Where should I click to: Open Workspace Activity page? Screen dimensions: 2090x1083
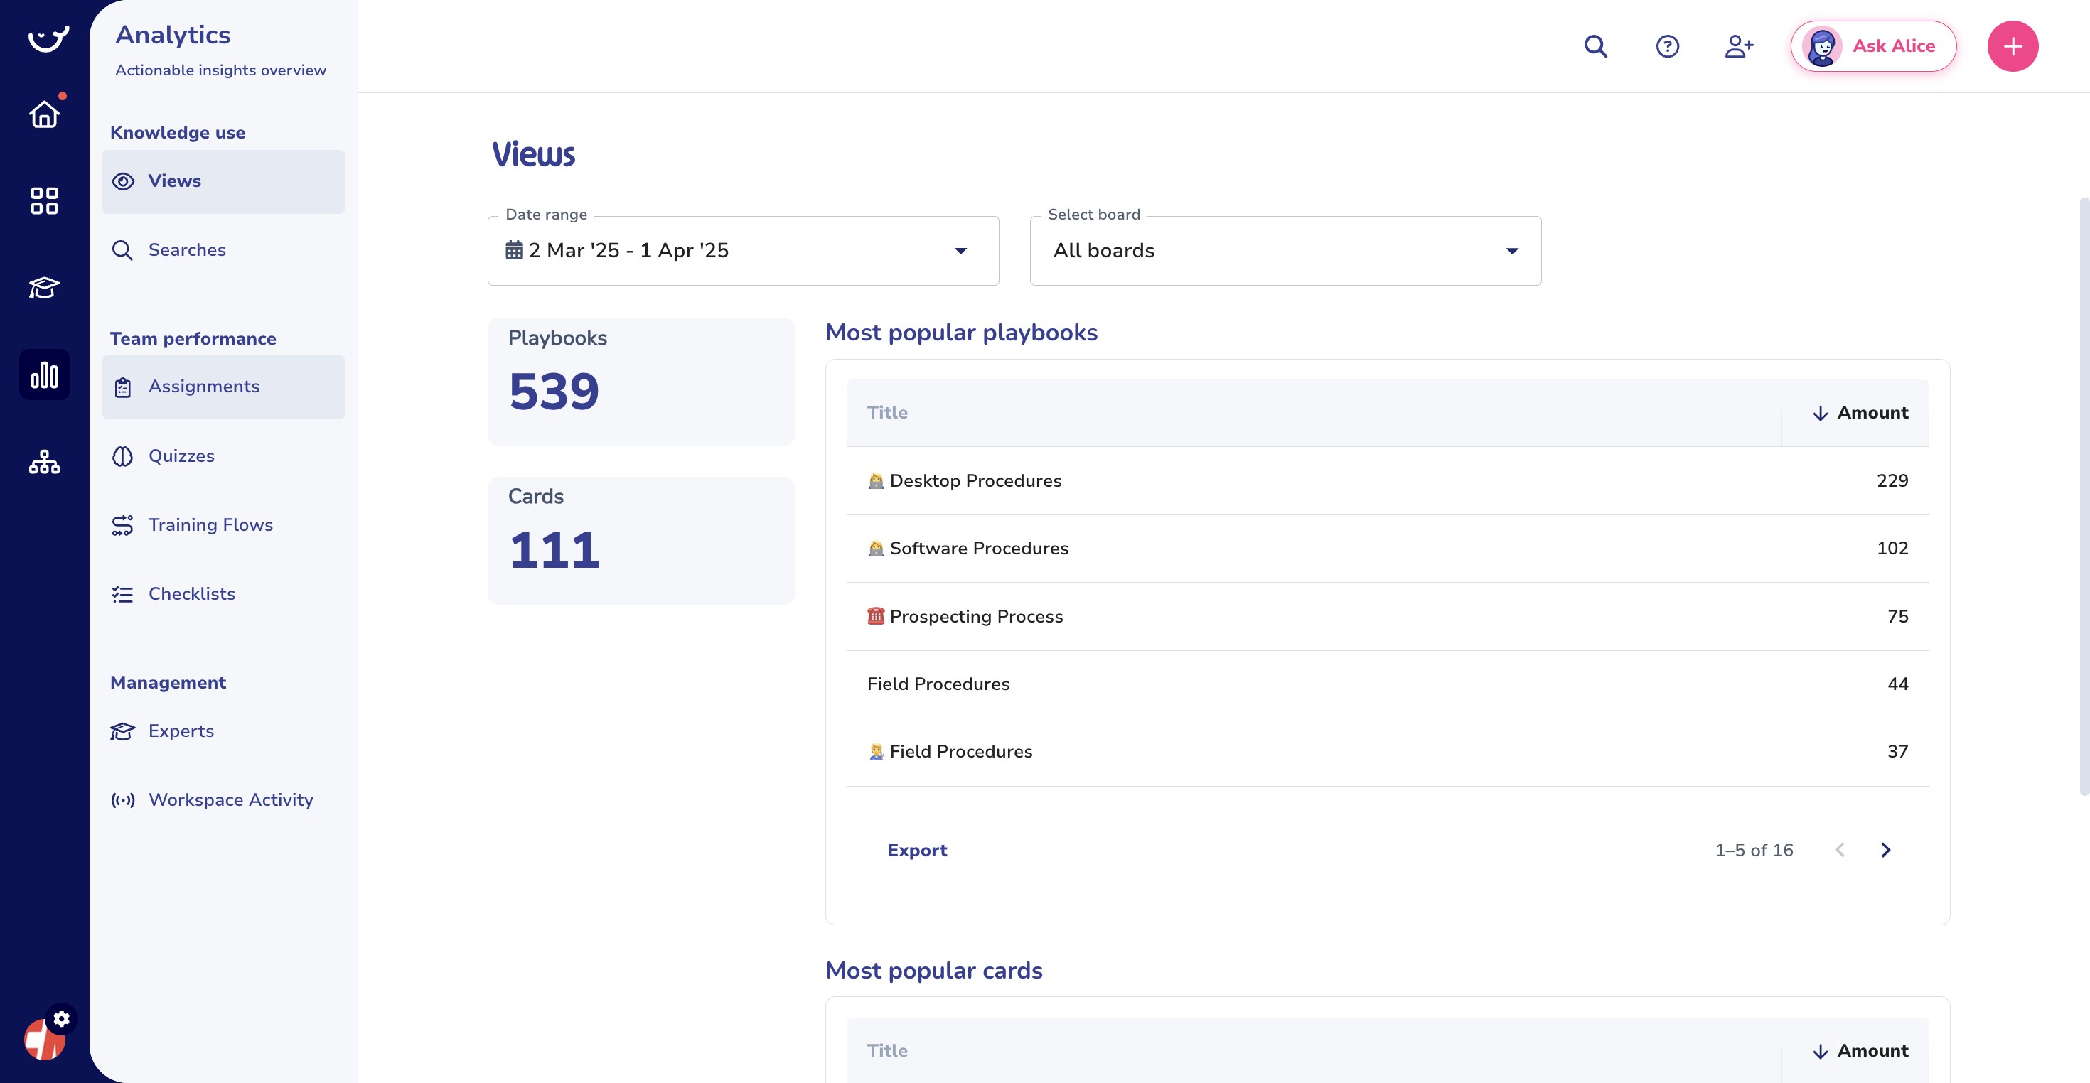point(223,800)
